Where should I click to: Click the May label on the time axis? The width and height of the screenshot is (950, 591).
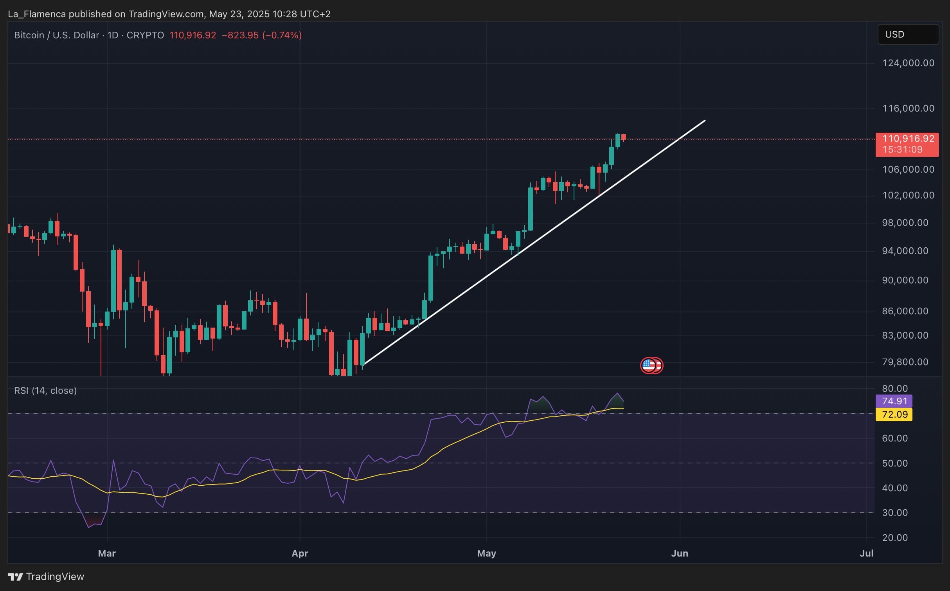pos(486,553)
